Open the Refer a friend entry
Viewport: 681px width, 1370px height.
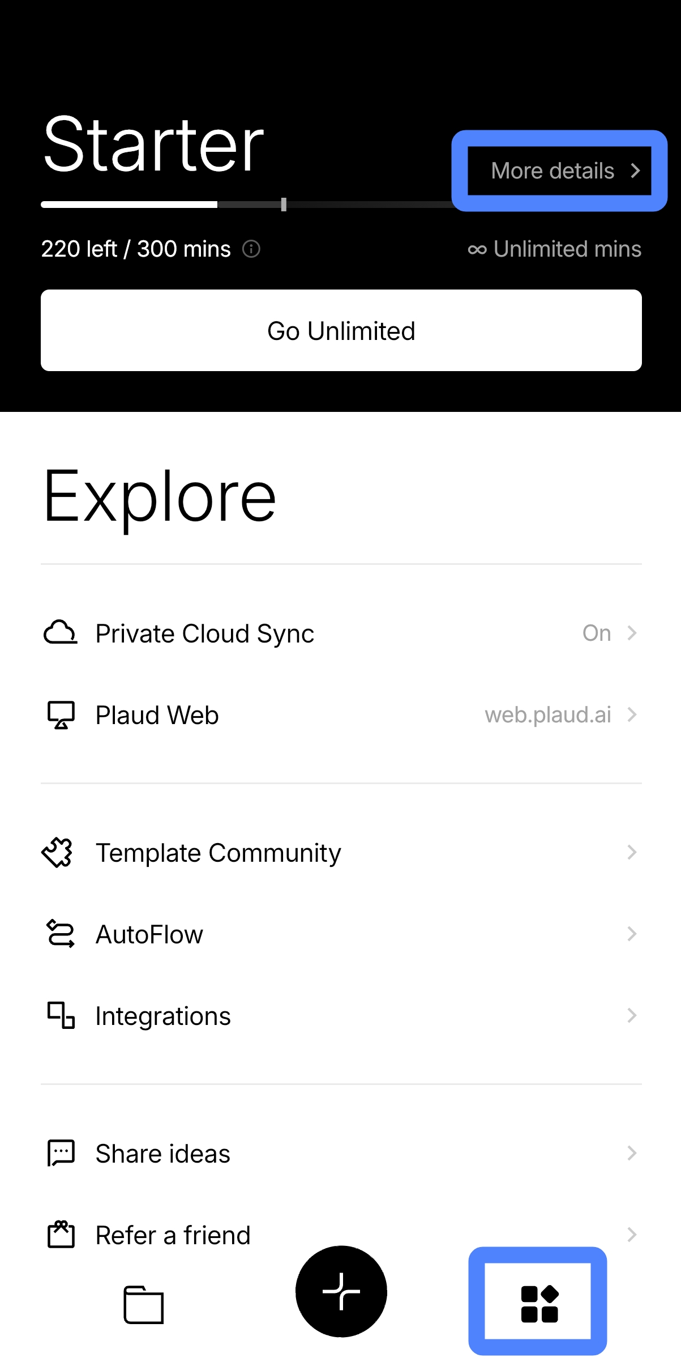point(341,1235)
